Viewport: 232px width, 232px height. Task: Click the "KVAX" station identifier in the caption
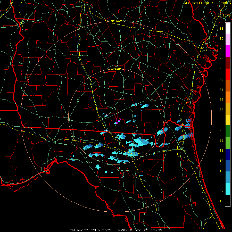(x=123, y=230)
